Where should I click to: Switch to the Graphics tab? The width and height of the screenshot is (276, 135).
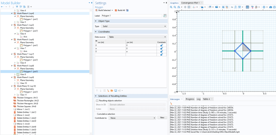(x=174, y=3)
